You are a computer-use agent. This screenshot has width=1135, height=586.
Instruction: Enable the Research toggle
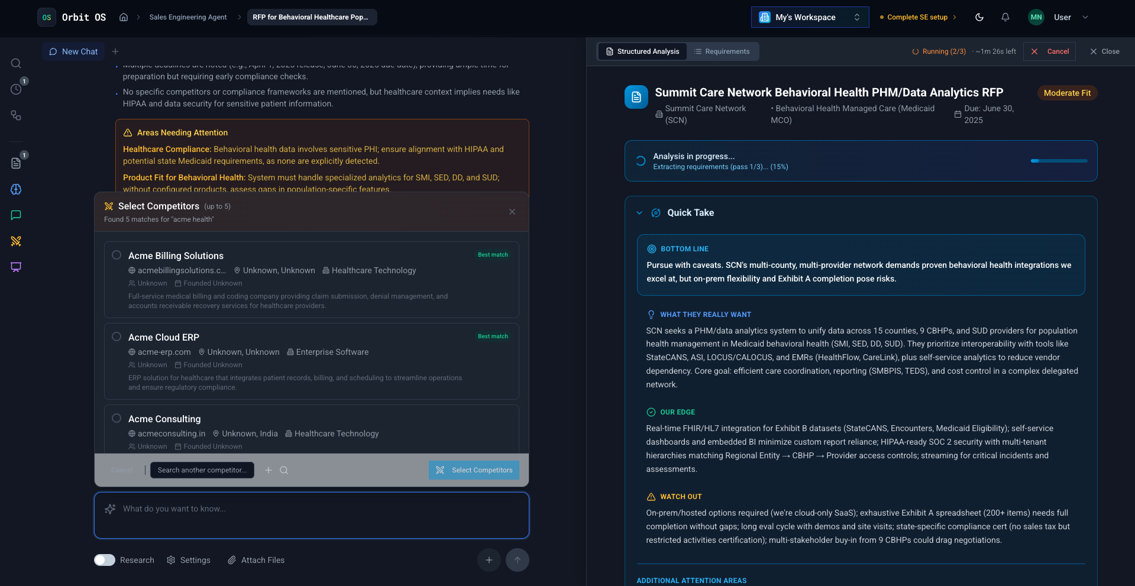pos(104,560)
